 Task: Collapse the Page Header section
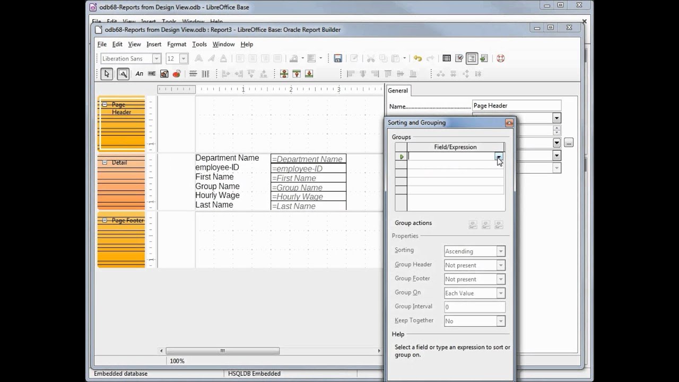105,105
